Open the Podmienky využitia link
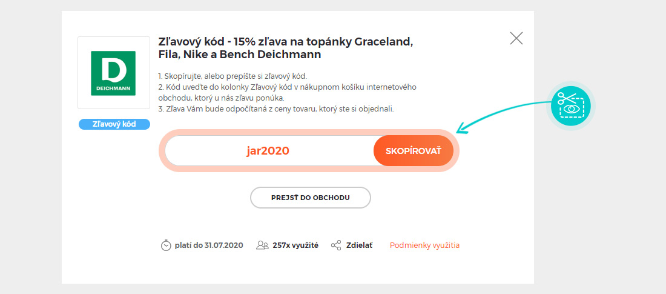Image resolution: width=666 pixels, height=294 pixels. click(425, 246)
